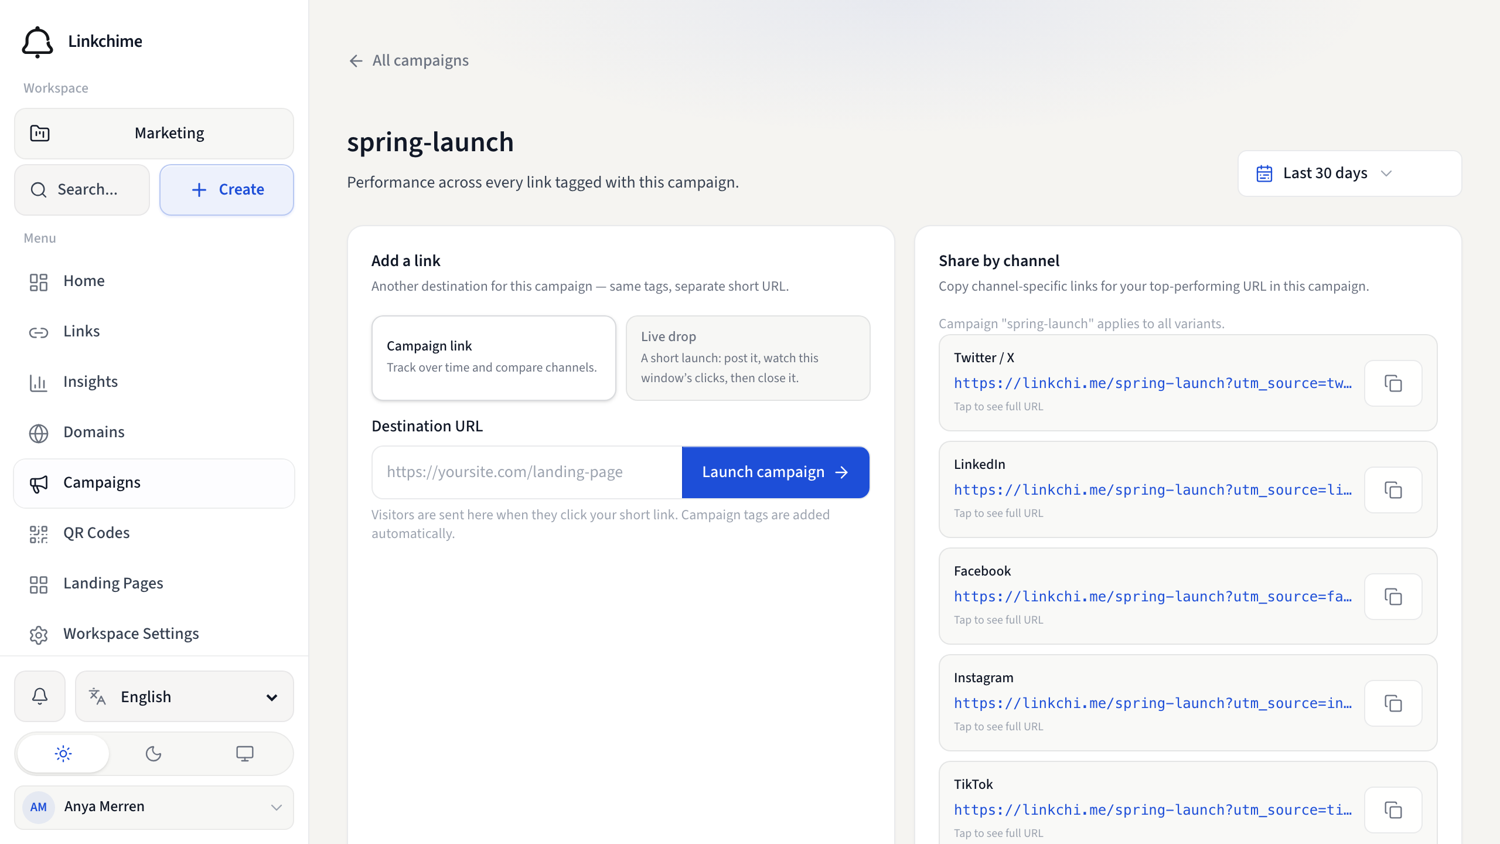Screen dimensions: 1500x844
Task: Click the calendar icon in date range
Action: 1264,173
